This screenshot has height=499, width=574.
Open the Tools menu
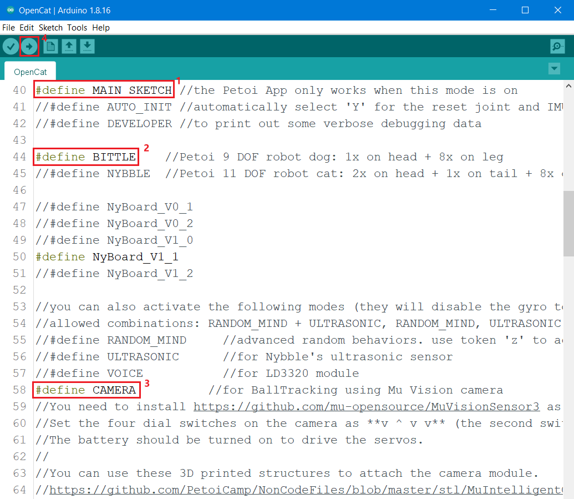point(77,27)
